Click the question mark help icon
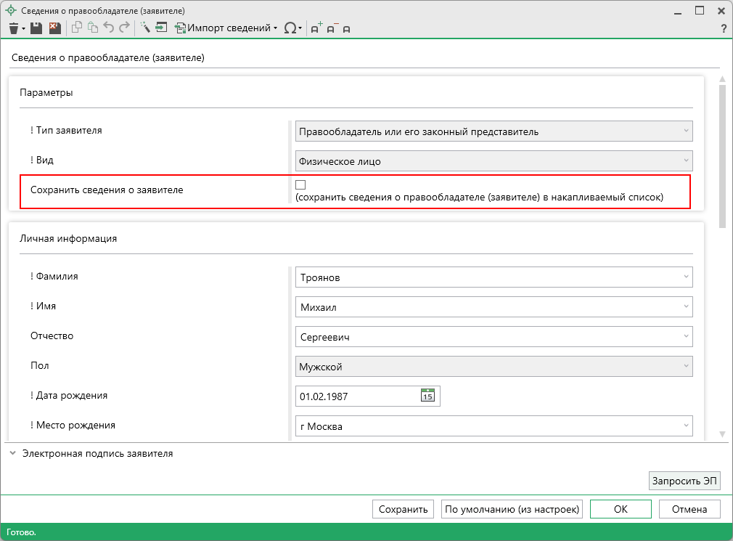This screenshot has width=733, height=541. [723, 28]
